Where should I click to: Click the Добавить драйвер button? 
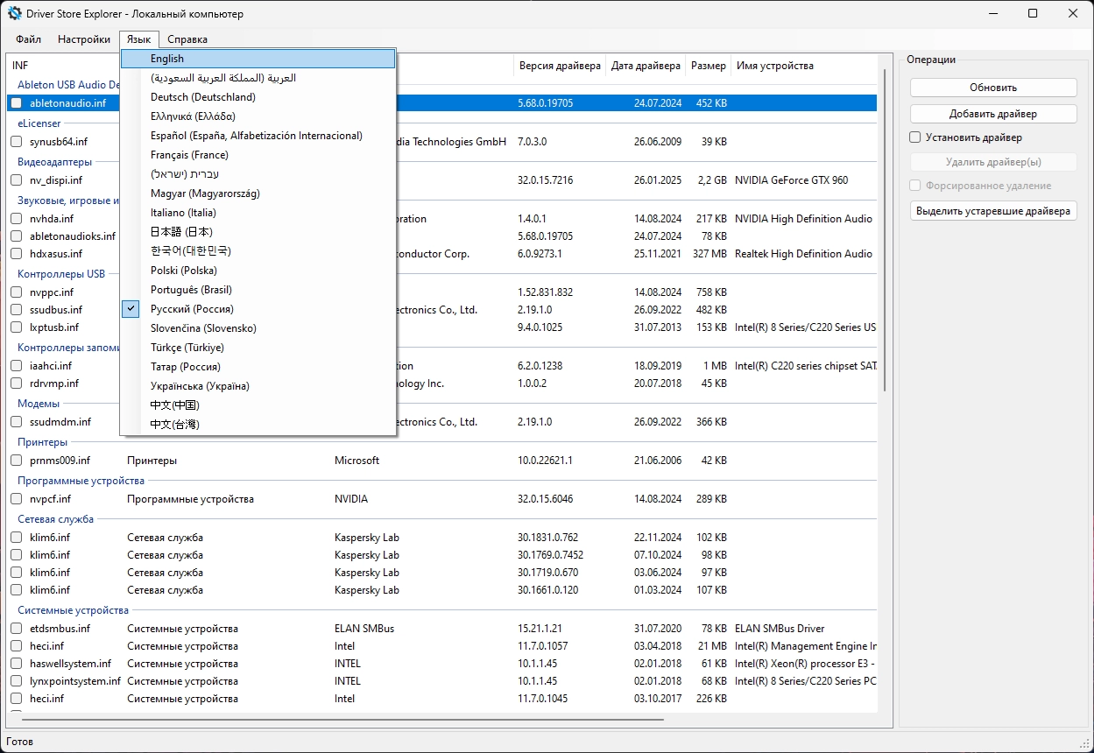pos(993,114)
